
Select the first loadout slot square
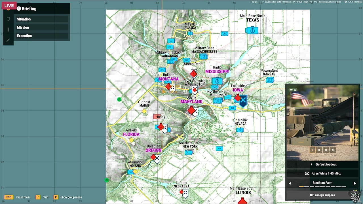(x=312, y=150)
